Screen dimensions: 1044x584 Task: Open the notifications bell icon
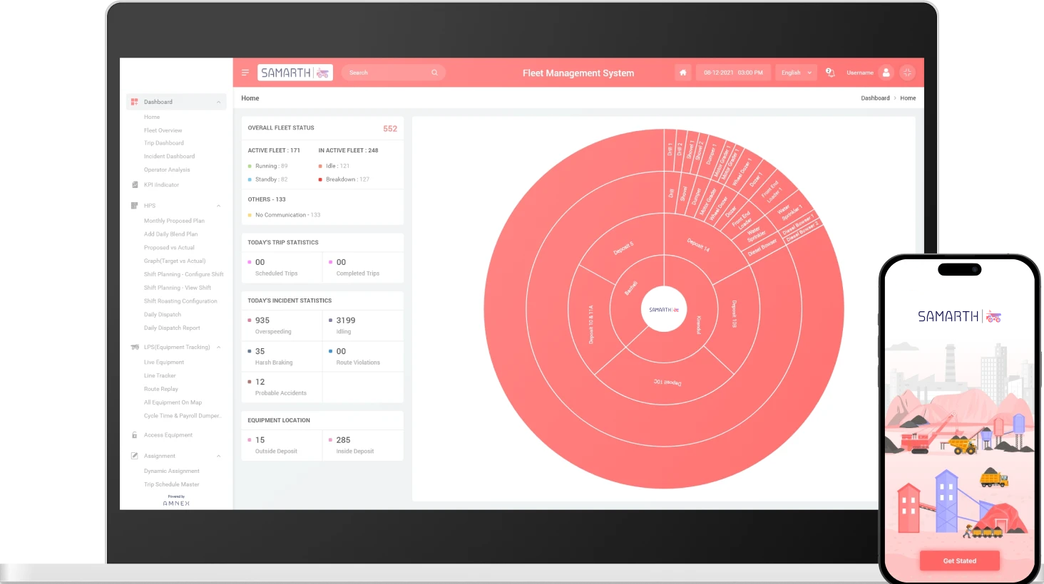tap(830, 73)
